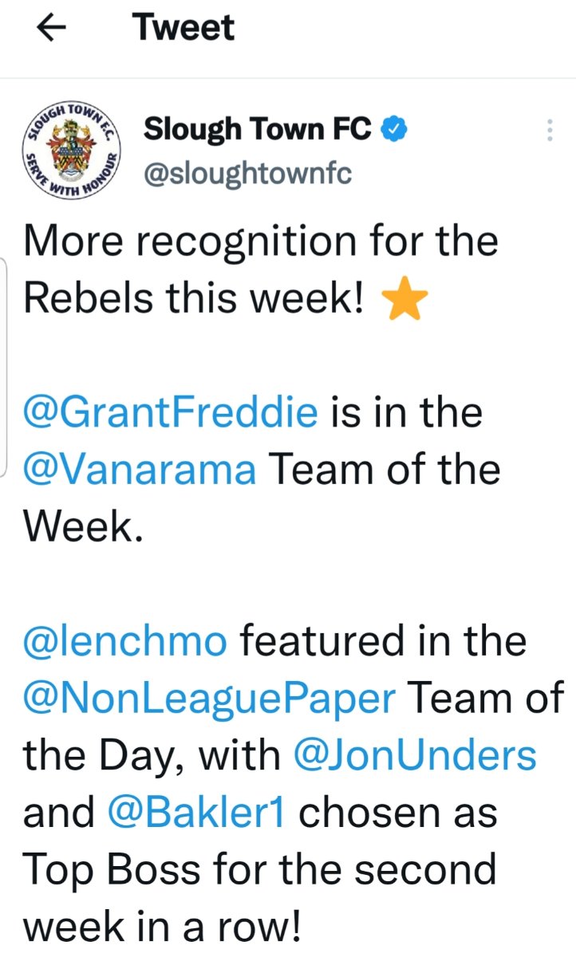Follow the @JonUnders mention link
The height and width of the screenshot is (957, 576).
(415, 756)
